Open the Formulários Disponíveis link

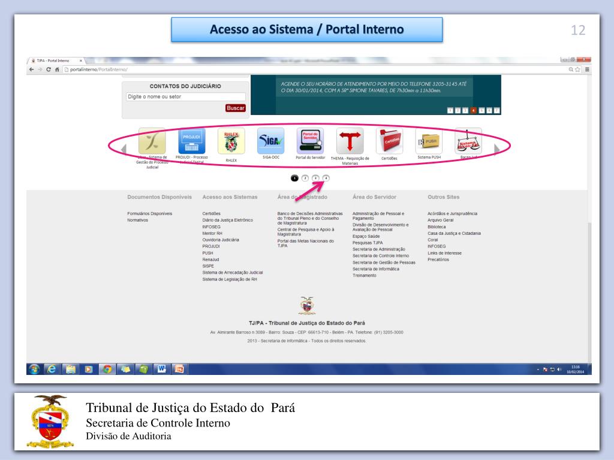pyautogui.click(x=149, y=214)
